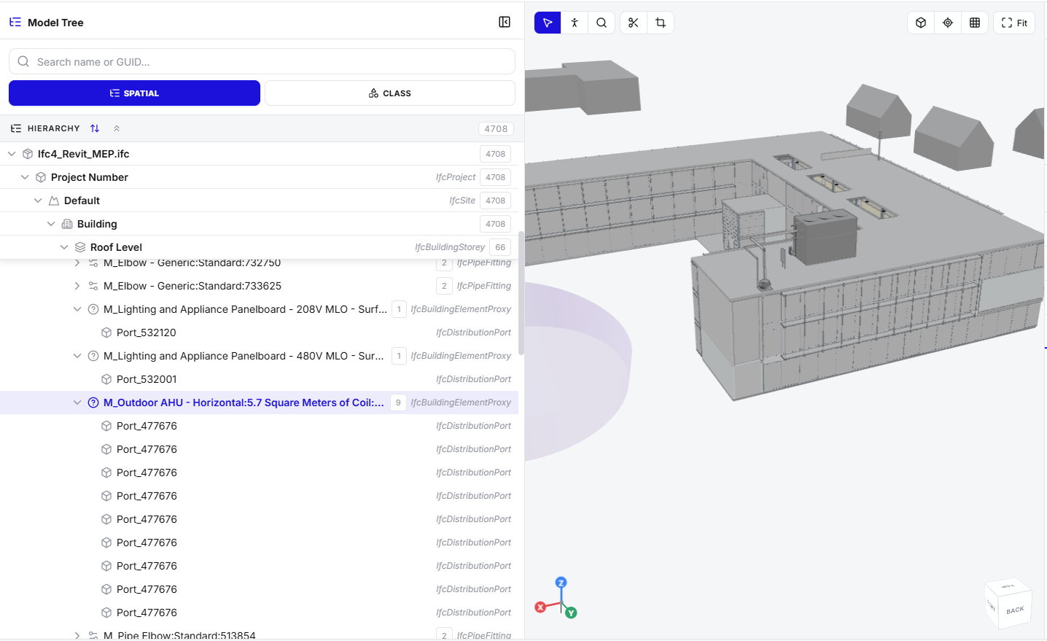Collapse the 480V MLO Panelboard node

[77, 356]
